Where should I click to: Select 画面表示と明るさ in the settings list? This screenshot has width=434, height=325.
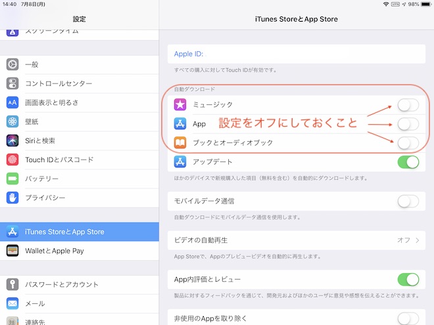pyautogui.click(x=80, y=102)
